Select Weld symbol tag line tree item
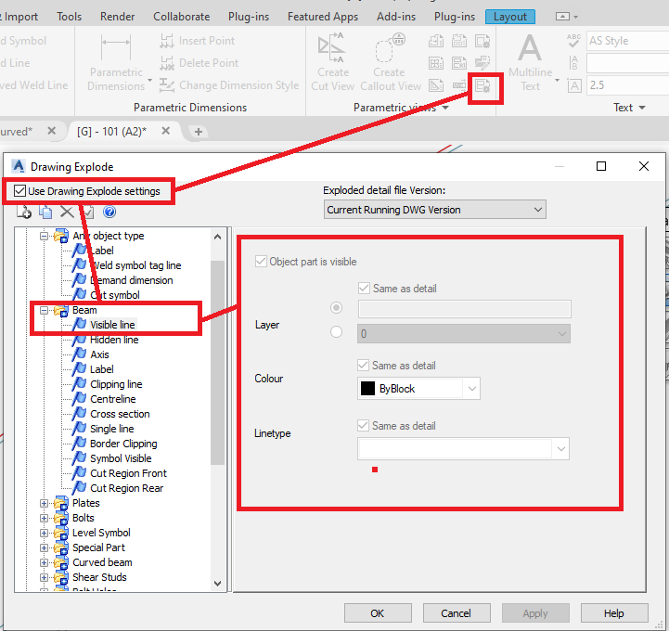The width and height of the screenshot is (669, 631). (x=136, y=265)
